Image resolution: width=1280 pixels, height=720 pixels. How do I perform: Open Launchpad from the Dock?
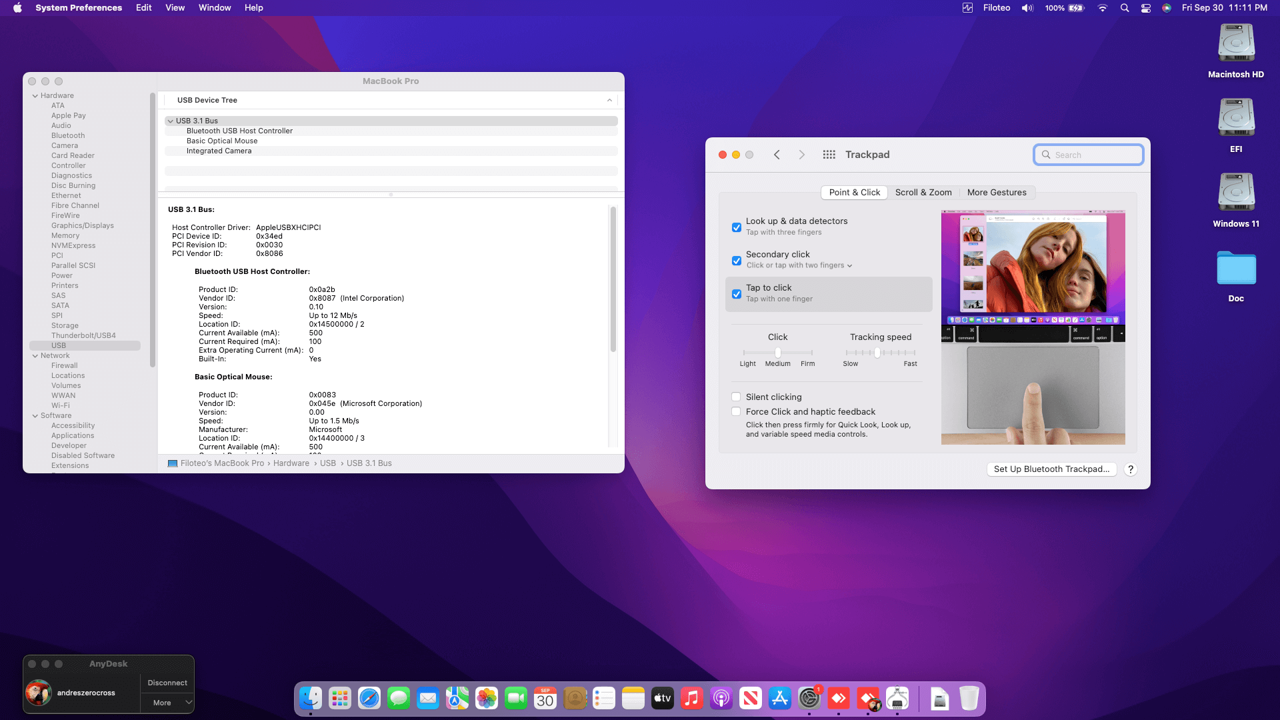tap(340, 698)
